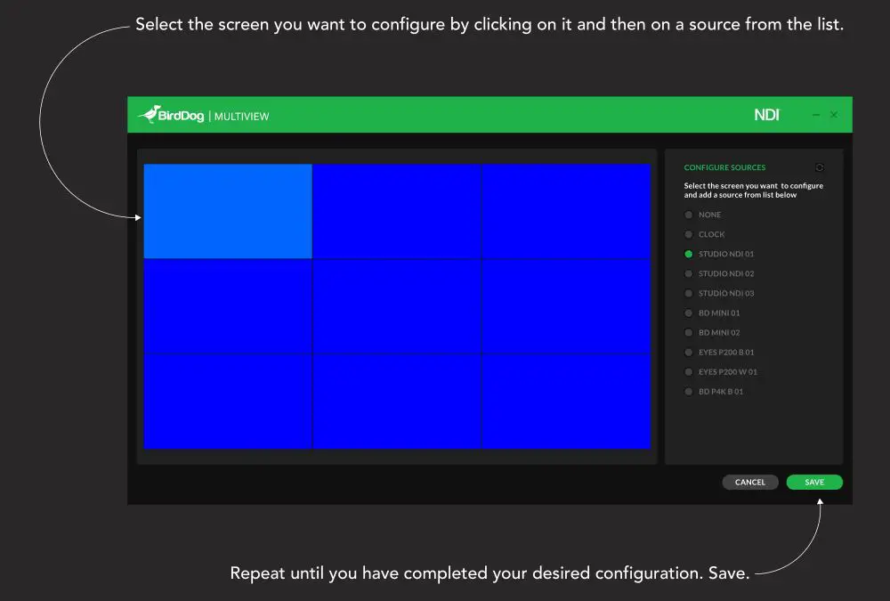Choose STUDIO NDI 02 from the list
Image resolution: width=890 pixels, height=601 pixels.
(x=723, y=273)
